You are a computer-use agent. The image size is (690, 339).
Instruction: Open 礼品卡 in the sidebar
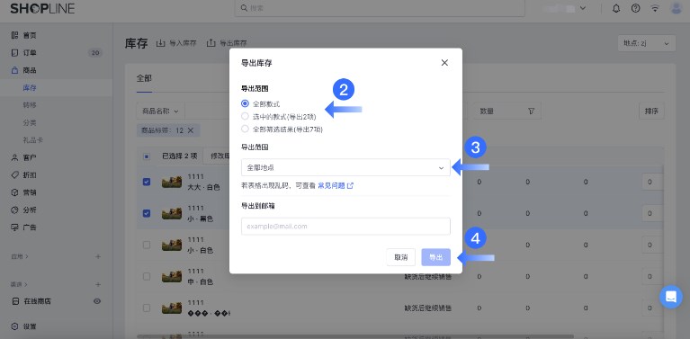(33, 139)
